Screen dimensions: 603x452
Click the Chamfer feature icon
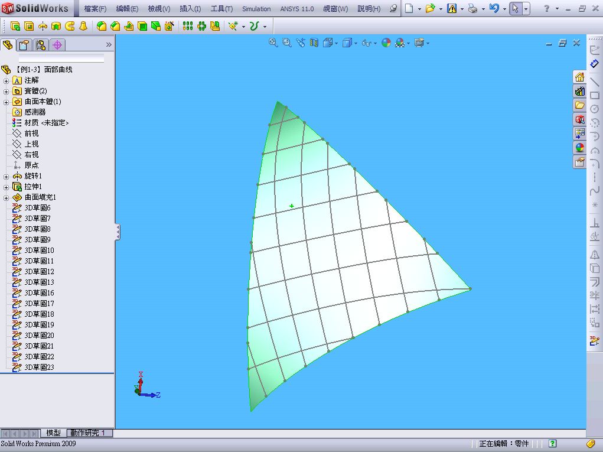pyautogui.click(x=115, y=26)
